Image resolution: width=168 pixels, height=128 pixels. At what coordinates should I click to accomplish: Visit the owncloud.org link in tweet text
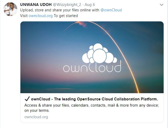point(41,16)
